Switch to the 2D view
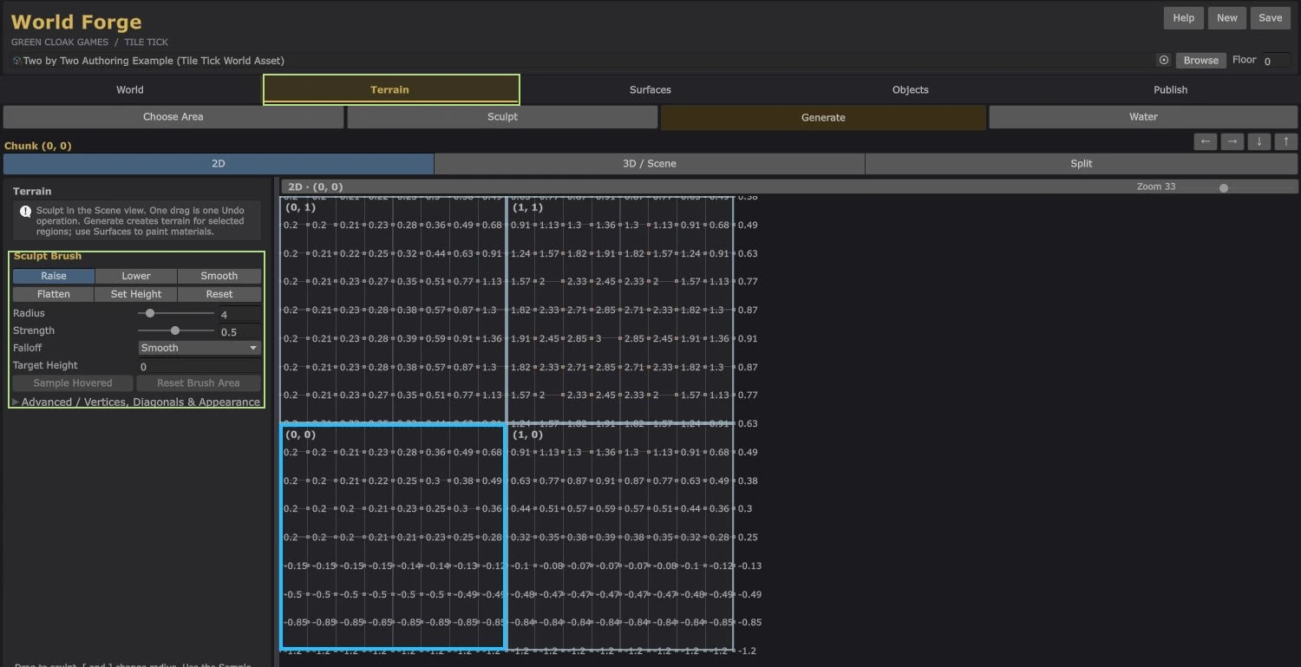The width and height of the screenshot is (1301, 667). (219, 164)
